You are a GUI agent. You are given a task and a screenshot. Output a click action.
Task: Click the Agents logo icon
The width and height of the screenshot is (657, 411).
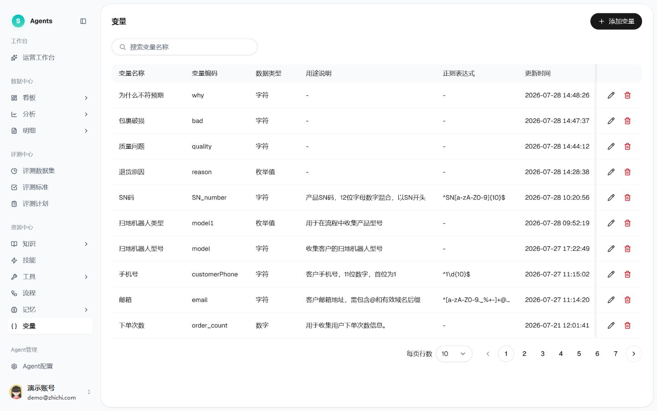18,21
